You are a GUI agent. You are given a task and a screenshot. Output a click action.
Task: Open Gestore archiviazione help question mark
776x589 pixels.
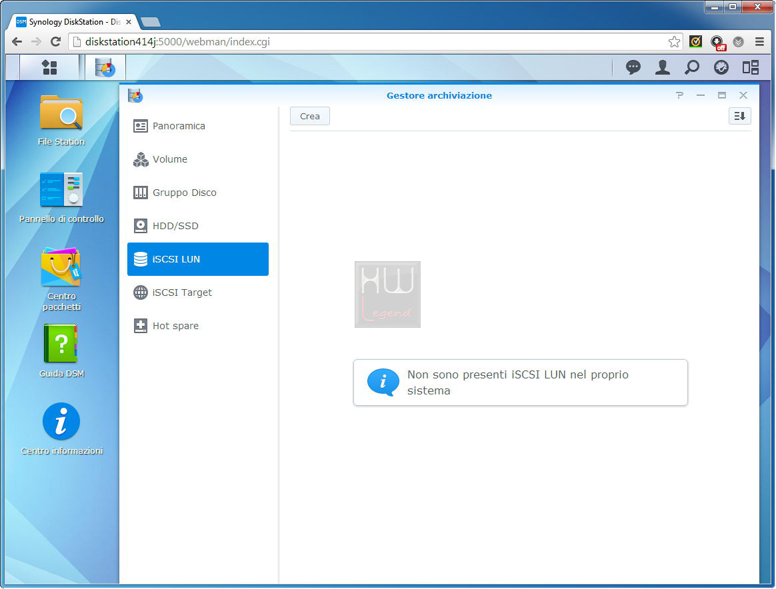coord(679,95)
